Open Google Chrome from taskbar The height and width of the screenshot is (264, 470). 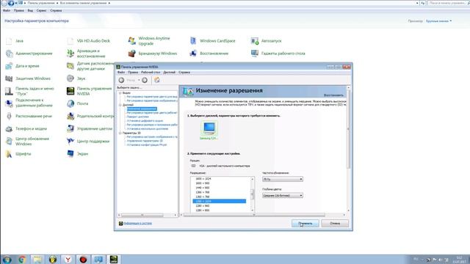pos(22,259)
